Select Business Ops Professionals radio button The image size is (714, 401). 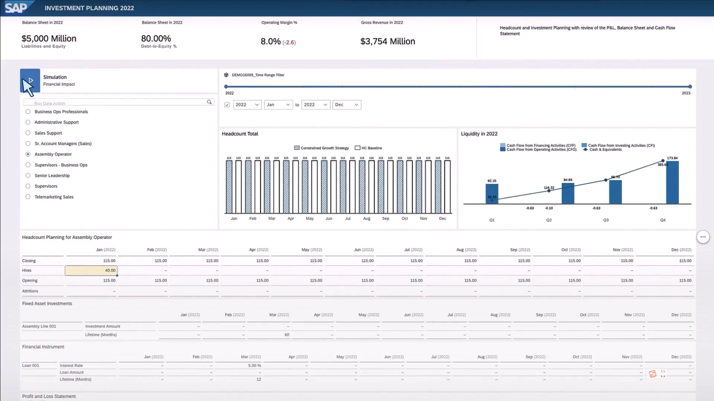tap(28, 112)
